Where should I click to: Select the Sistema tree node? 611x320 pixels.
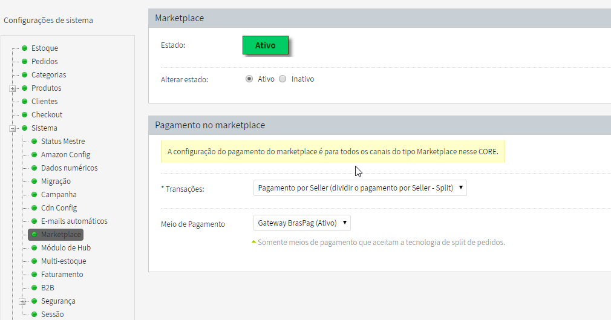click(44, 128)
